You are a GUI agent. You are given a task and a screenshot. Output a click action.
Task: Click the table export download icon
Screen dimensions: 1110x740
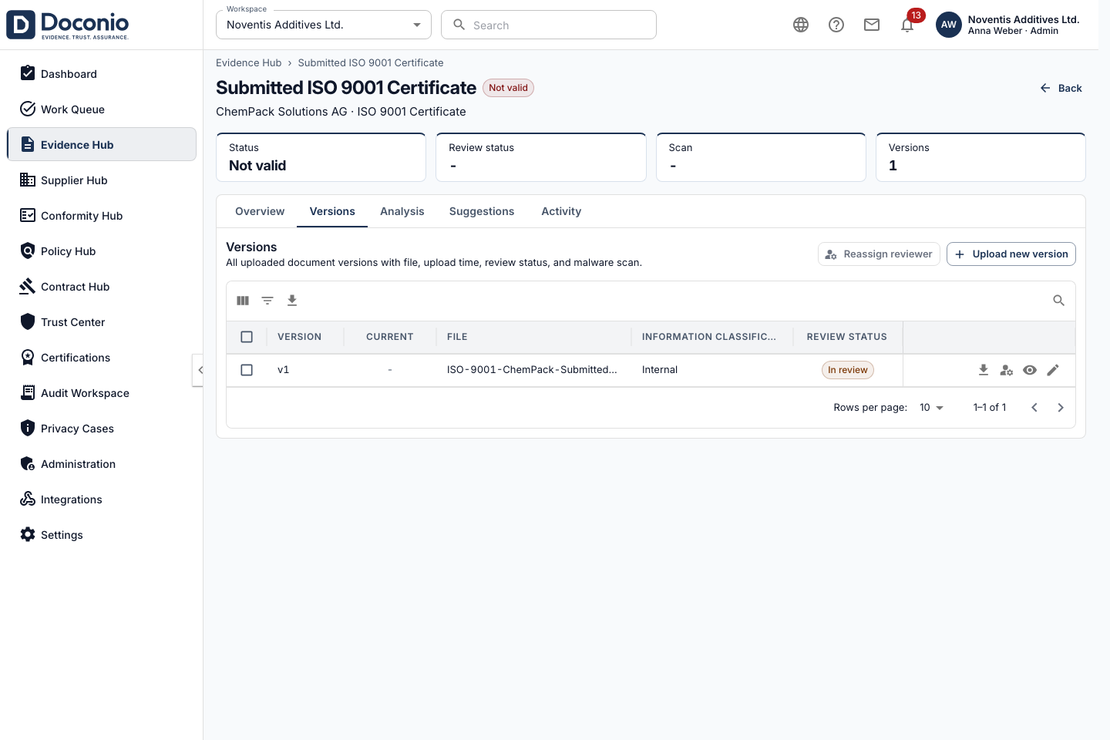(x=292, y=301)
